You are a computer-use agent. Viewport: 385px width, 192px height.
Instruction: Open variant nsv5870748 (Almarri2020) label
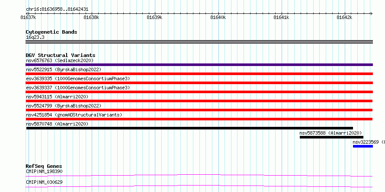pyautogui.click(x=57, y=124)
